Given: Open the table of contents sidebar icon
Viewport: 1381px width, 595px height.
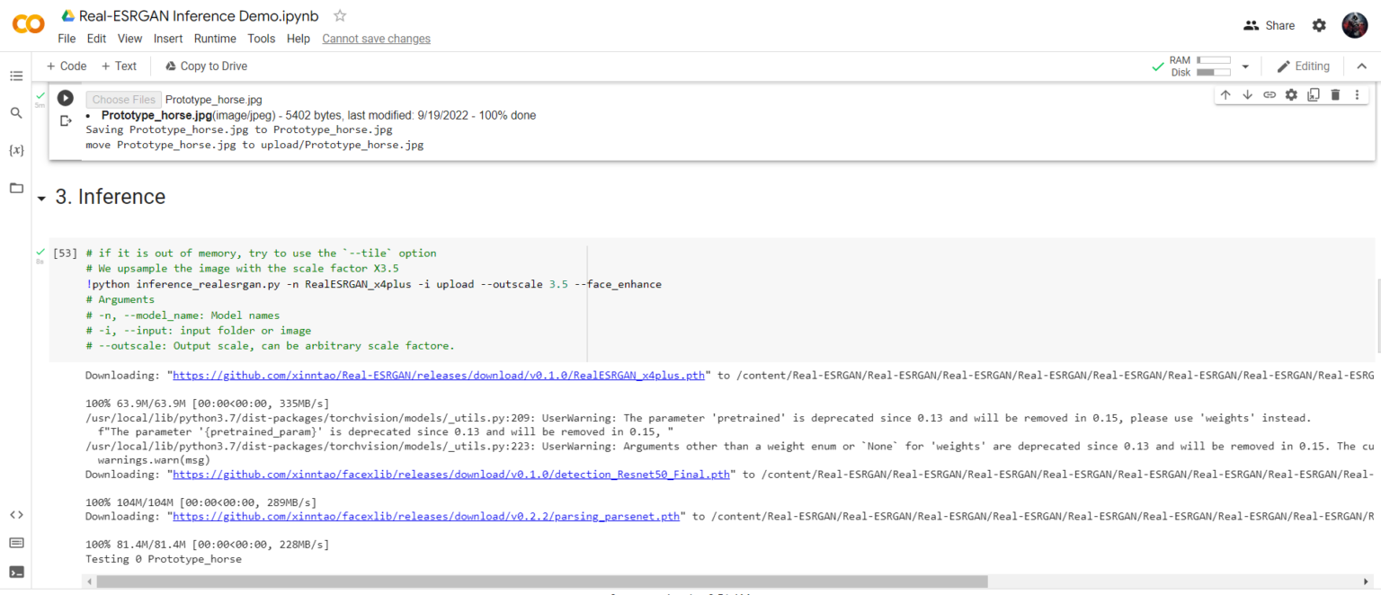Looking at the screenshot, I should coord(16,75).
